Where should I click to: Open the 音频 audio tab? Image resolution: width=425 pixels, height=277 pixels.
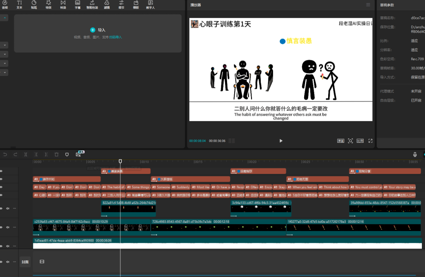5,4
